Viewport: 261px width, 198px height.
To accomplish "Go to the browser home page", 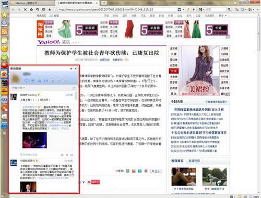I will coord(31,9).
